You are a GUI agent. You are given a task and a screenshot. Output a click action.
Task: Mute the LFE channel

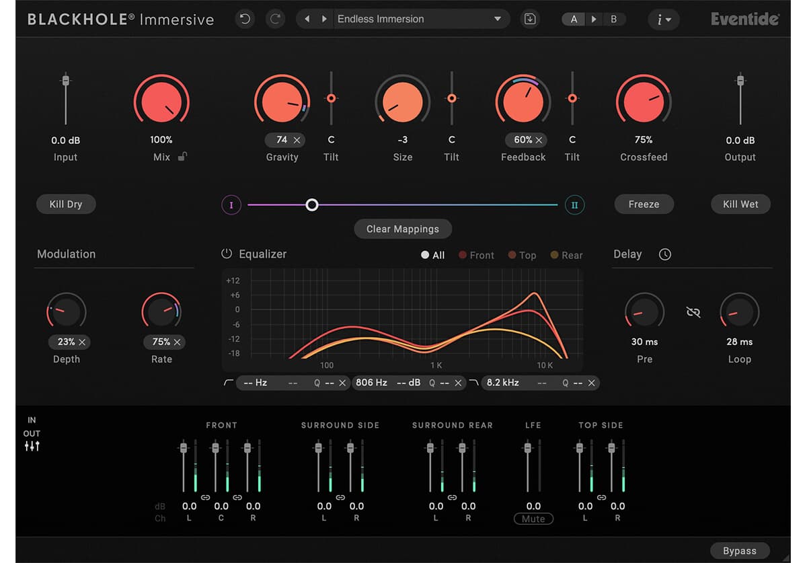(533, 519)
